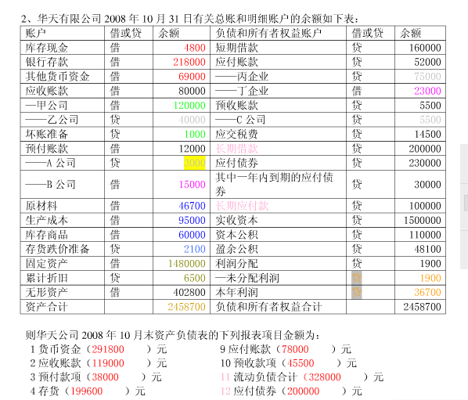Select the value 6500
The width and height of the screenshot is (468, 400).
tap(195, 278)
